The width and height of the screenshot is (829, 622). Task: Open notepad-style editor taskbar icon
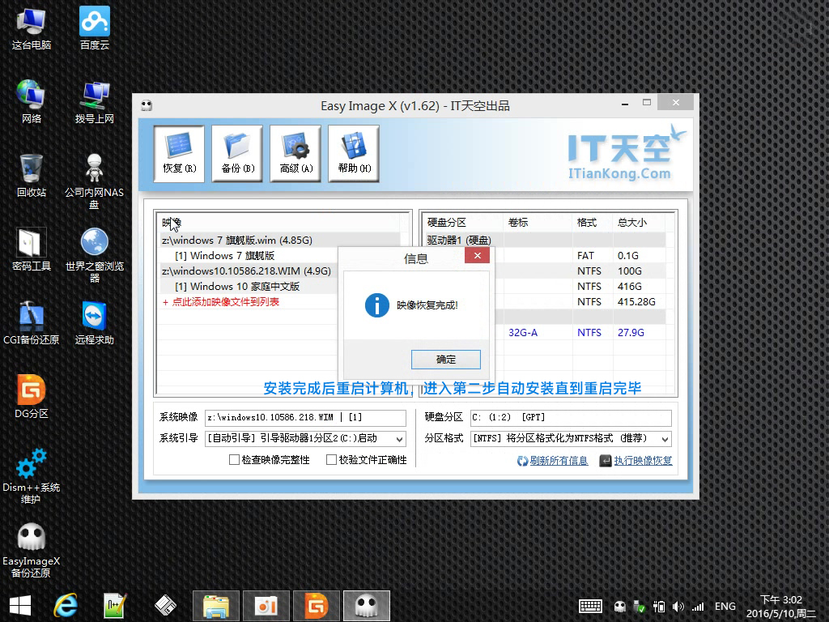[x=114, y=606]
